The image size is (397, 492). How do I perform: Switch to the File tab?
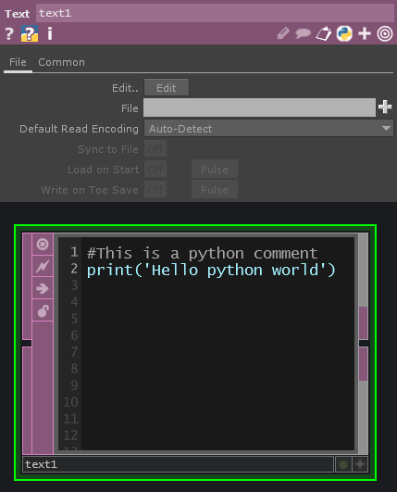tap(18, 62)
